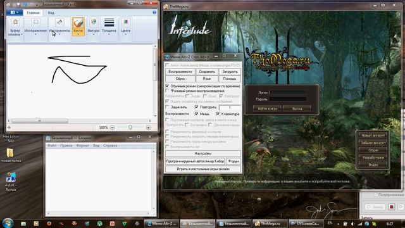Screen dimensions: 405x228
Task: Open the Настройки button
Action: pos(203,153)
